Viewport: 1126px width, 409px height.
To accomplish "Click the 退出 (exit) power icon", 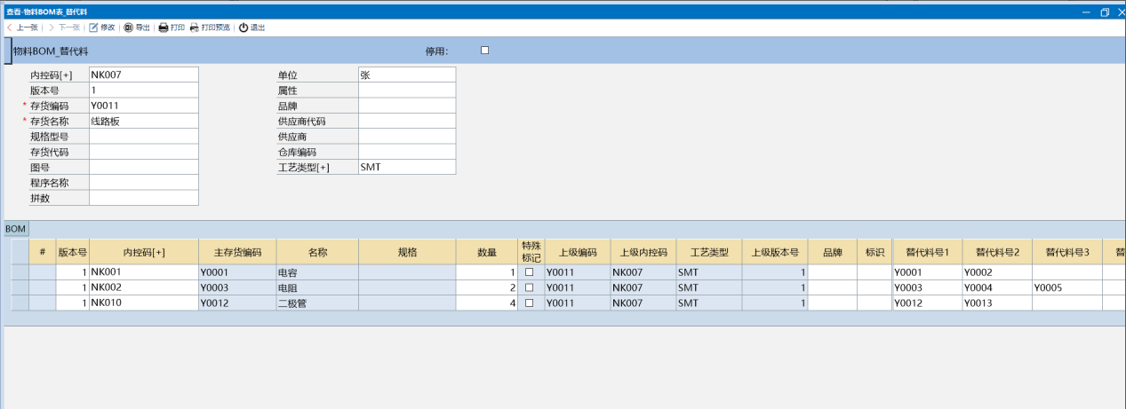I will [x=244, y=28].
